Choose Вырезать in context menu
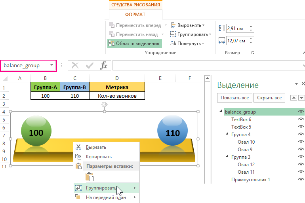 (x=107, y=147)
